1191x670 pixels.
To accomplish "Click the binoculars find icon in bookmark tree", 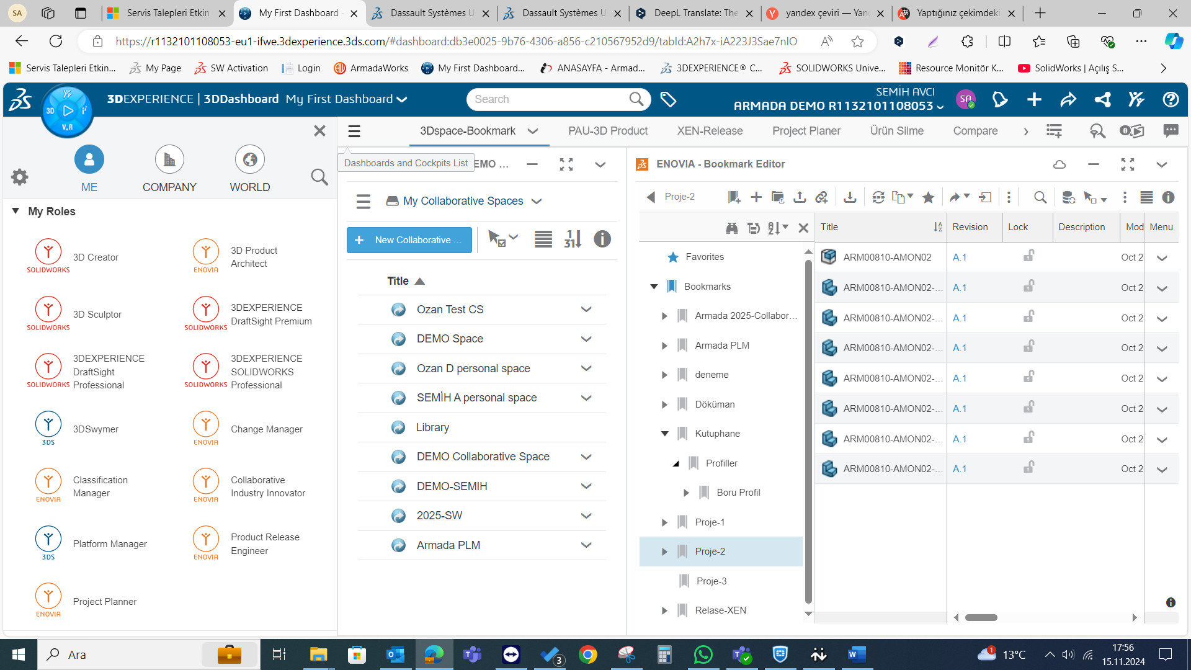I will coord(732,228).
